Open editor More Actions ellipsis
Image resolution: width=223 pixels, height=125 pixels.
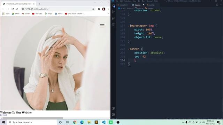pos(221,5)
